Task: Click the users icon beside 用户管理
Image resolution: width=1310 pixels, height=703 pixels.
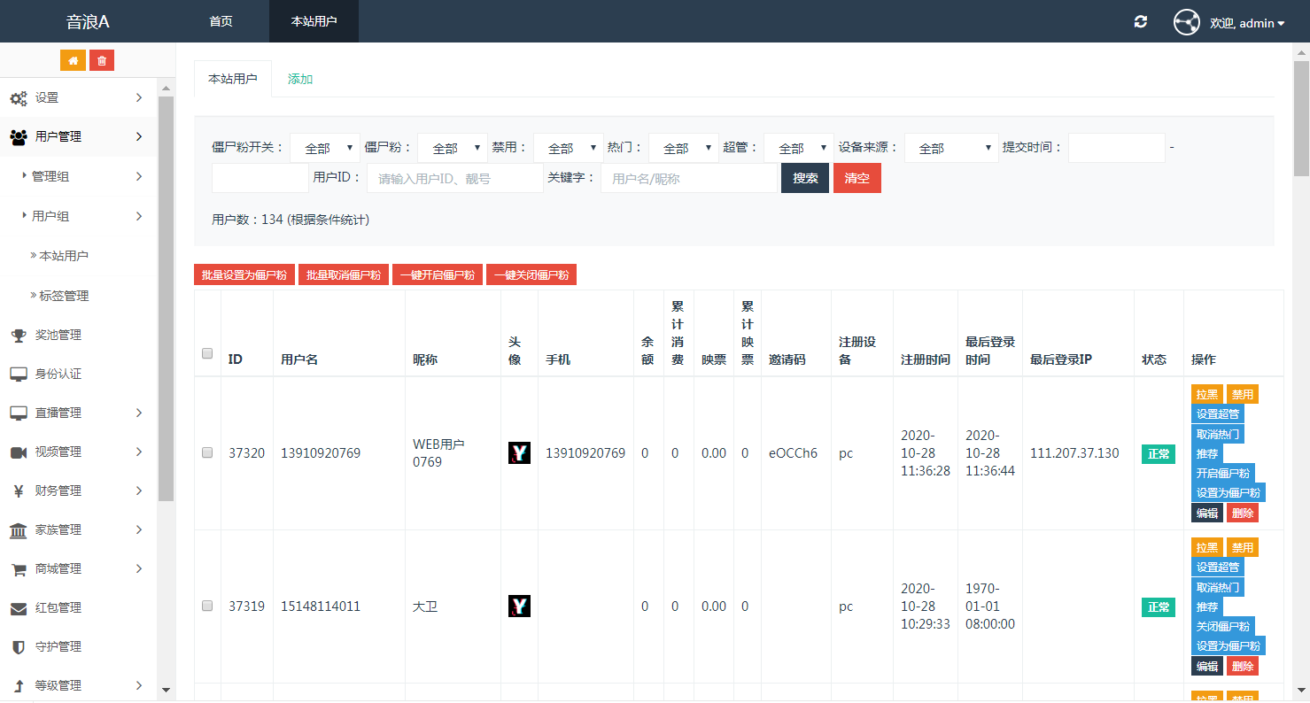Action: click(x=18, y=137)
